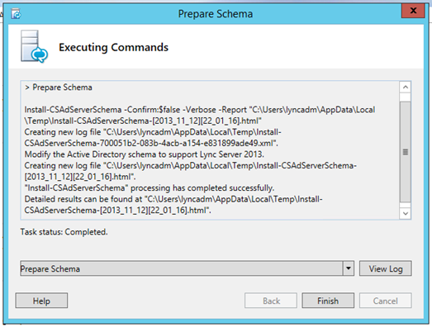Close the Prepare Schema dialog
432x327 pixels.
pos(413,11)
